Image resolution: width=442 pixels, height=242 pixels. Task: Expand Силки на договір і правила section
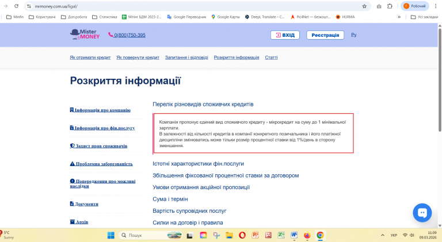point(188,222)
